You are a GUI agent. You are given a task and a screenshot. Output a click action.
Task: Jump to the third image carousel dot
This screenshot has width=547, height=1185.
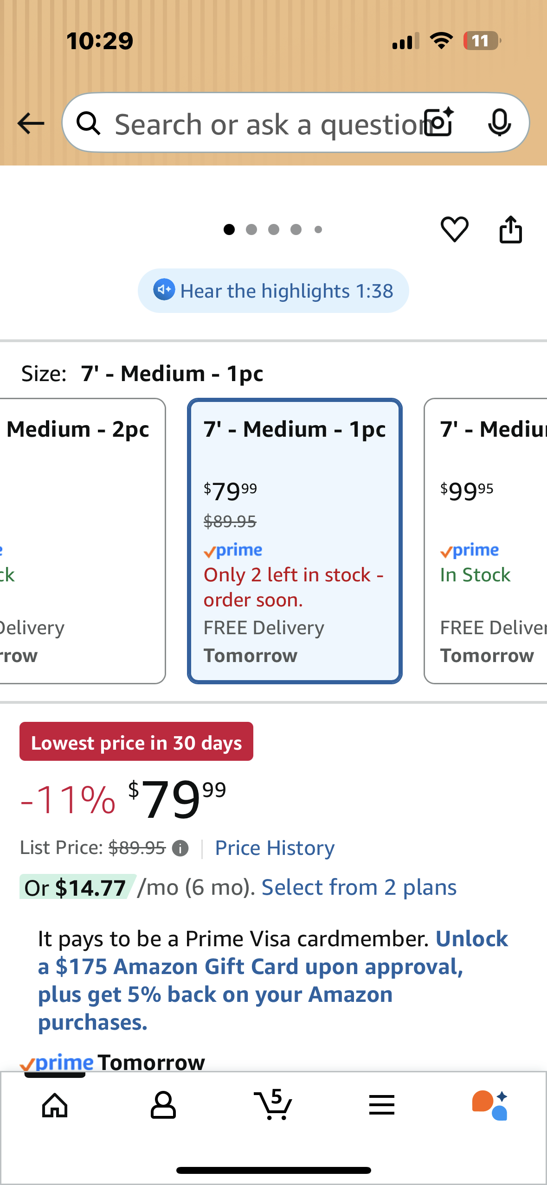click(x=274, y=229)
